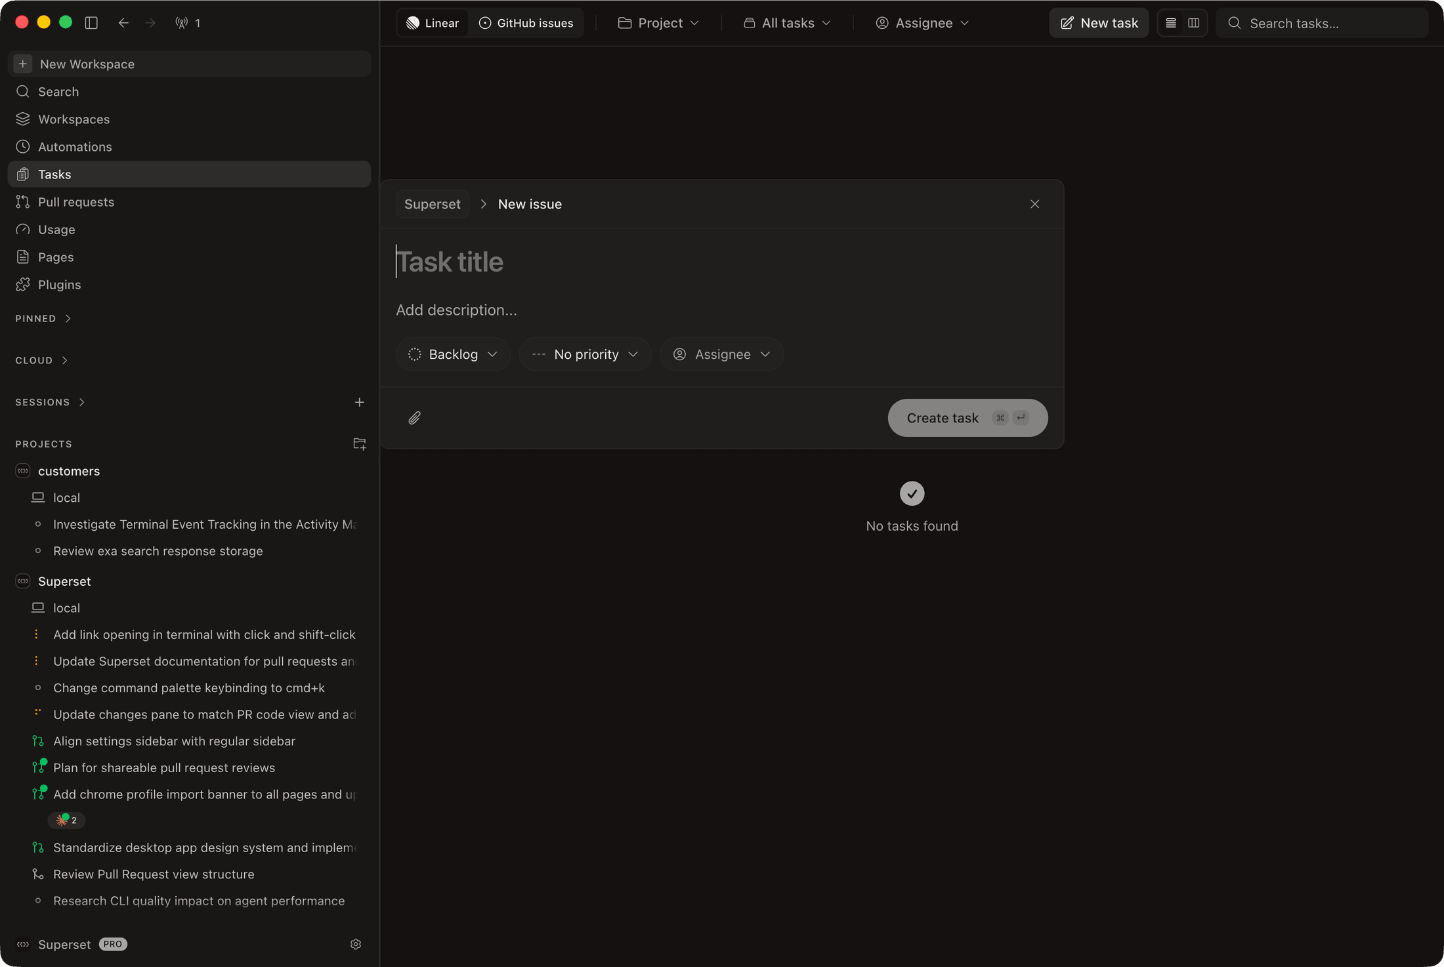
Task: Go forward with the right arrow
Action: pos(150,23)
